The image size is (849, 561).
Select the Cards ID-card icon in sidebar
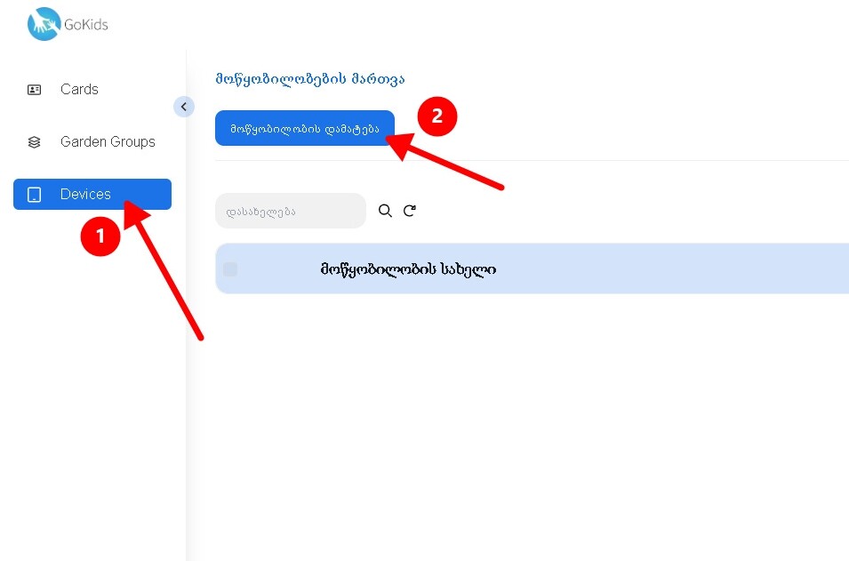(34, 89)
